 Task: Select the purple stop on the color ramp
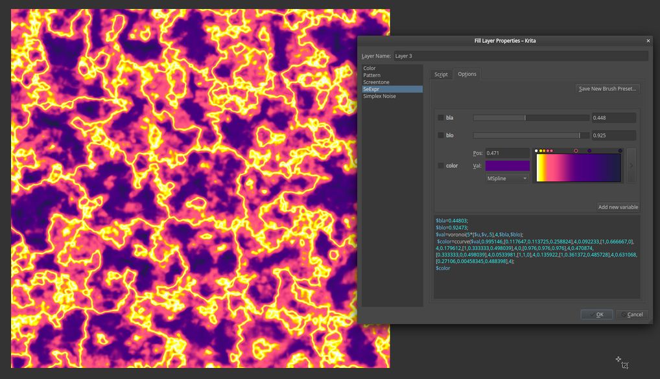(589, 151)
